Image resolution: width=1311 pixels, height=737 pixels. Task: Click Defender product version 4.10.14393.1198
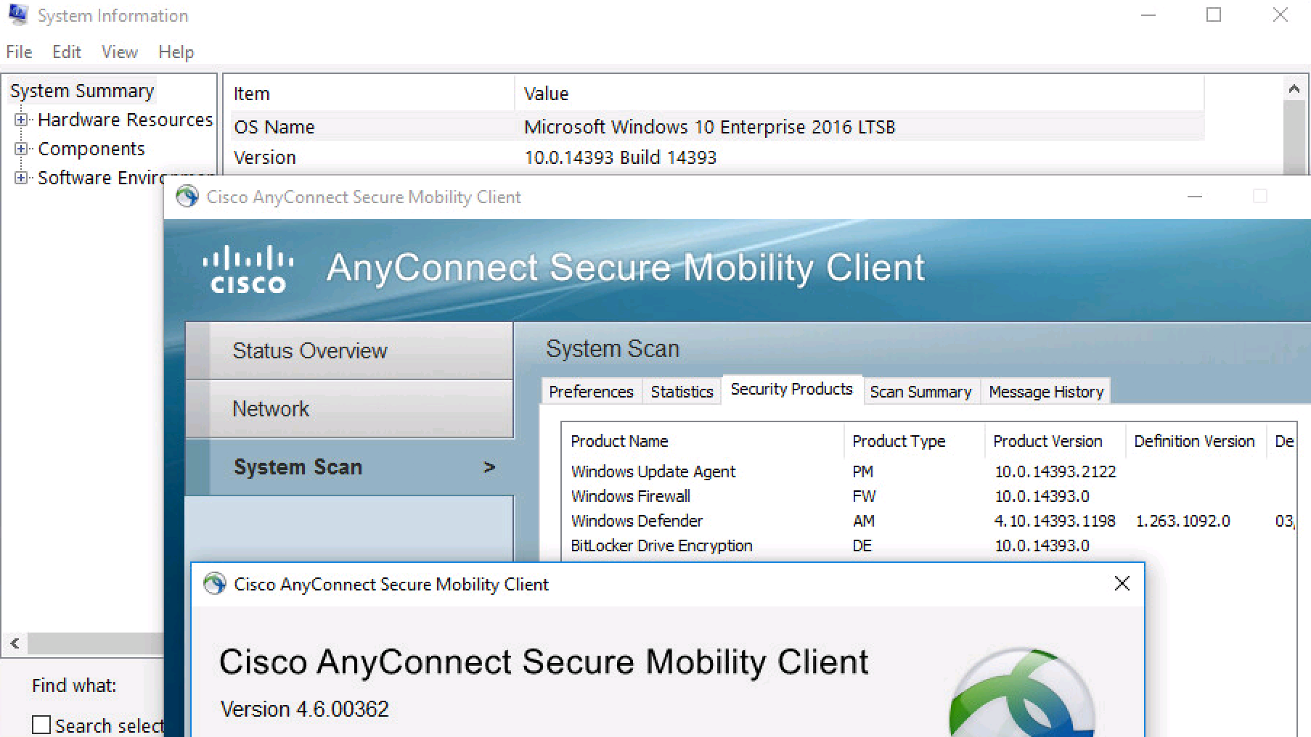point(1054,521)
